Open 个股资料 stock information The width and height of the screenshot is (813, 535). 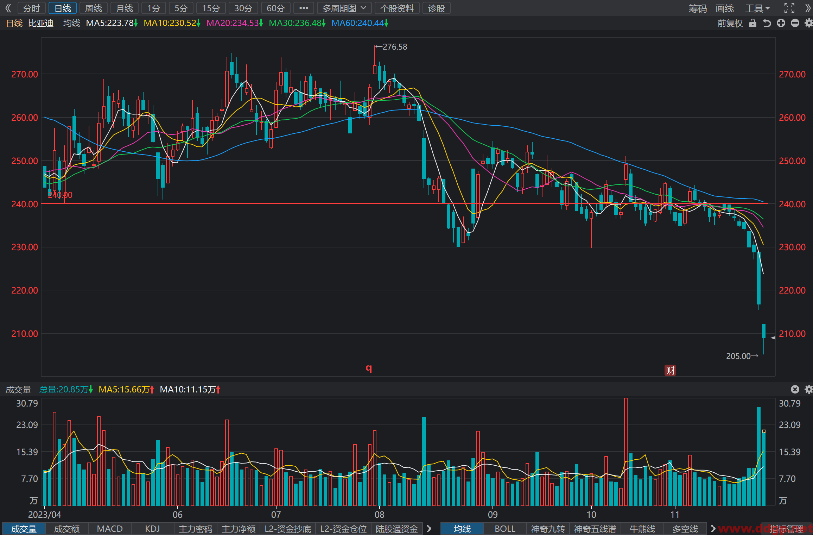point(397,8)
